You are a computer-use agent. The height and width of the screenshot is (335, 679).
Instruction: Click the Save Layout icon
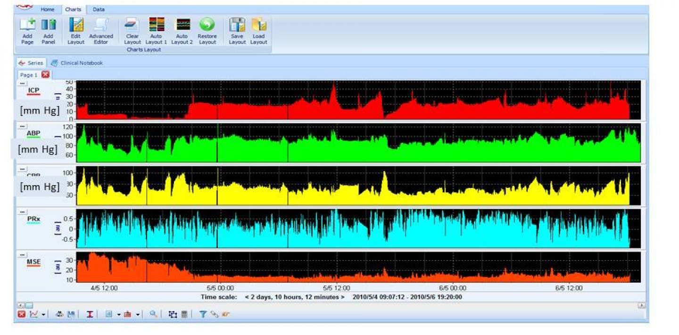(237, 29)
